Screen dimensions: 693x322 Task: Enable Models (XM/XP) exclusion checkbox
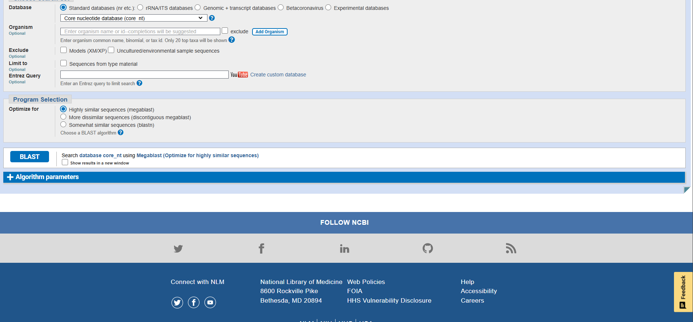[x=64, y=50]
